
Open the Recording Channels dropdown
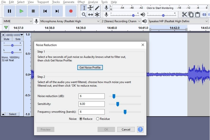pos(121,21)
